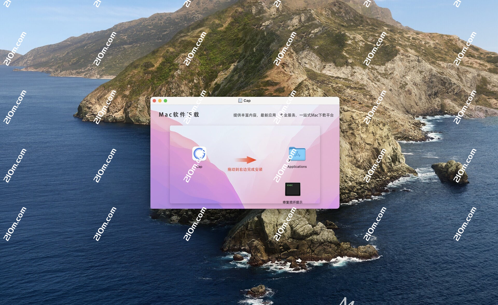The height and width of the screenshot is (305, 498).
Task: Select the Cap application icon
Action: (x=199, y=154)
